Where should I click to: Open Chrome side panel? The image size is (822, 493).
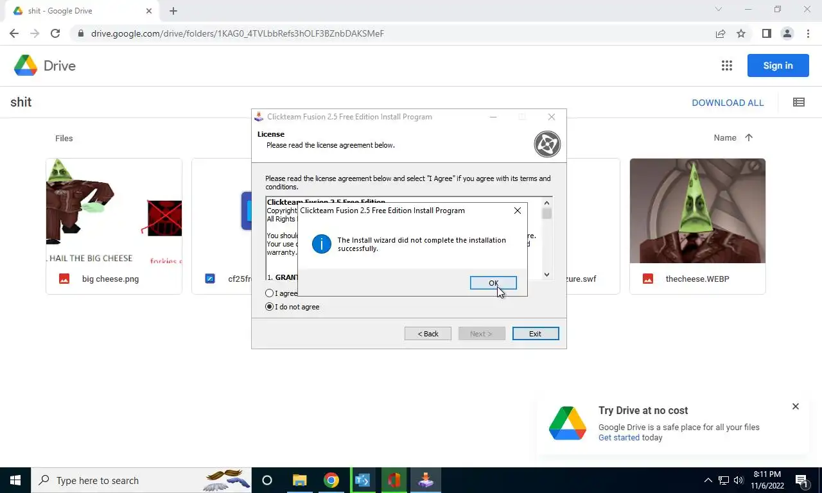tap(767, 33)
